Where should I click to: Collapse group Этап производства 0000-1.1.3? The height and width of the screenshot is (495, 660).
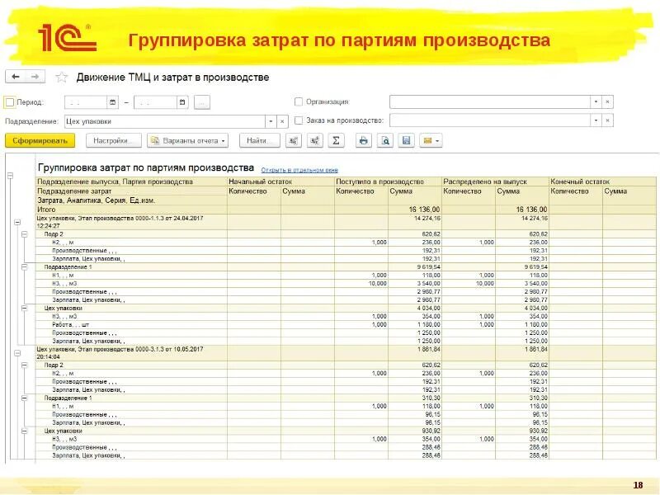tap(17, 222)
